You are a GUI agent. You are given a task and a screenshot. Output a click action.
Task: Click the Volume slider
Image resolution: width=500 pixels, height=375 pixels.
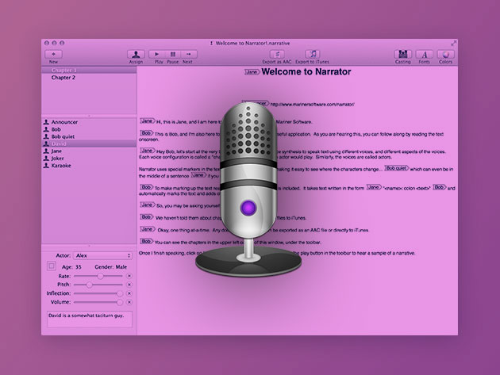click(x=98, y=302)
